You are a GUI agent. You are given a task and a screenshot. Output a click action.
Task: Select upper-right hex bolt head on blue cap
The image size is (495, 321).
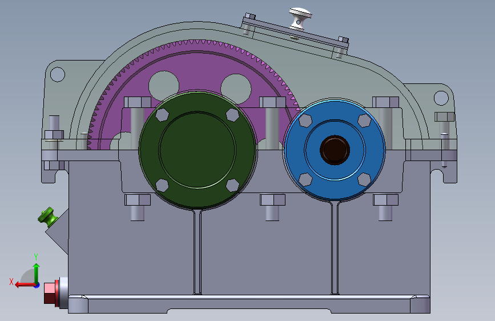pos(364,121)
